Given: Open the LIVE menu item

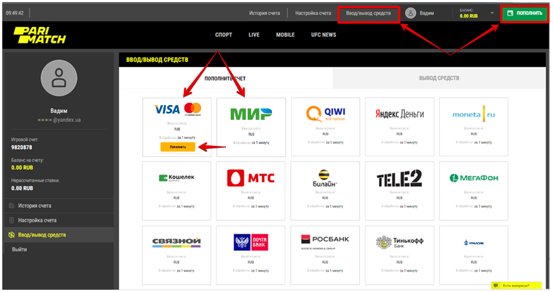Looking at the screenshot, I should (254, 35).
